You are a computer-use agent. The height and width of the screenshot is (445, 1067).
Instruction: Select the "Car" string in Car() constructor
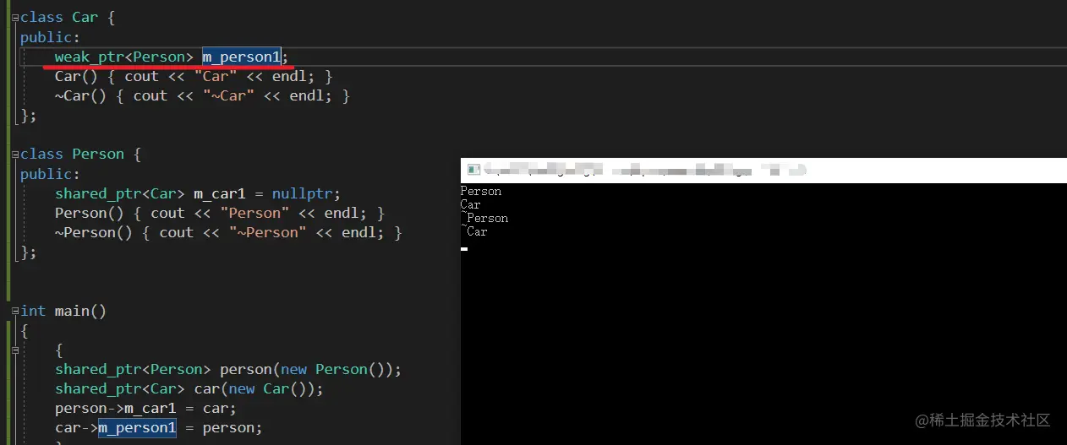[216, 76]
